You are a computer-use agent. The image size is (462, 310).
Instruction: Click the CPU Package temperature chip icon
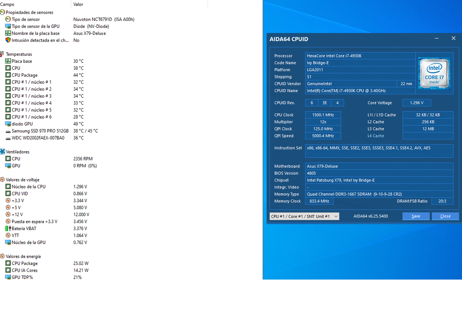[8, 75]
